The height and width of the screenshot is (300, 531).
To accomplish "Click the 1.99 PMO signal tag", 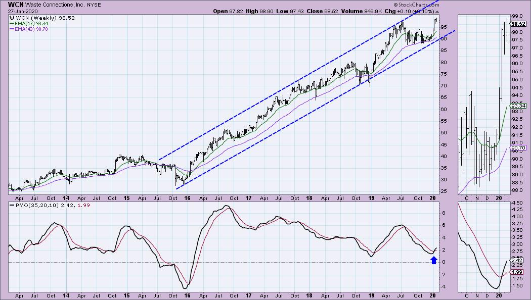I will point(517,272).
